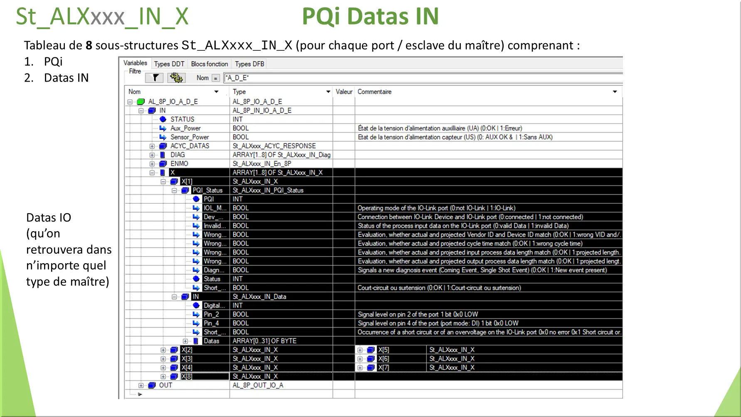Image resolution: width=741 pixels, height=417 pixels.
Task: Click the Aux_Power arrow icon
Action: tap(163, 128)
